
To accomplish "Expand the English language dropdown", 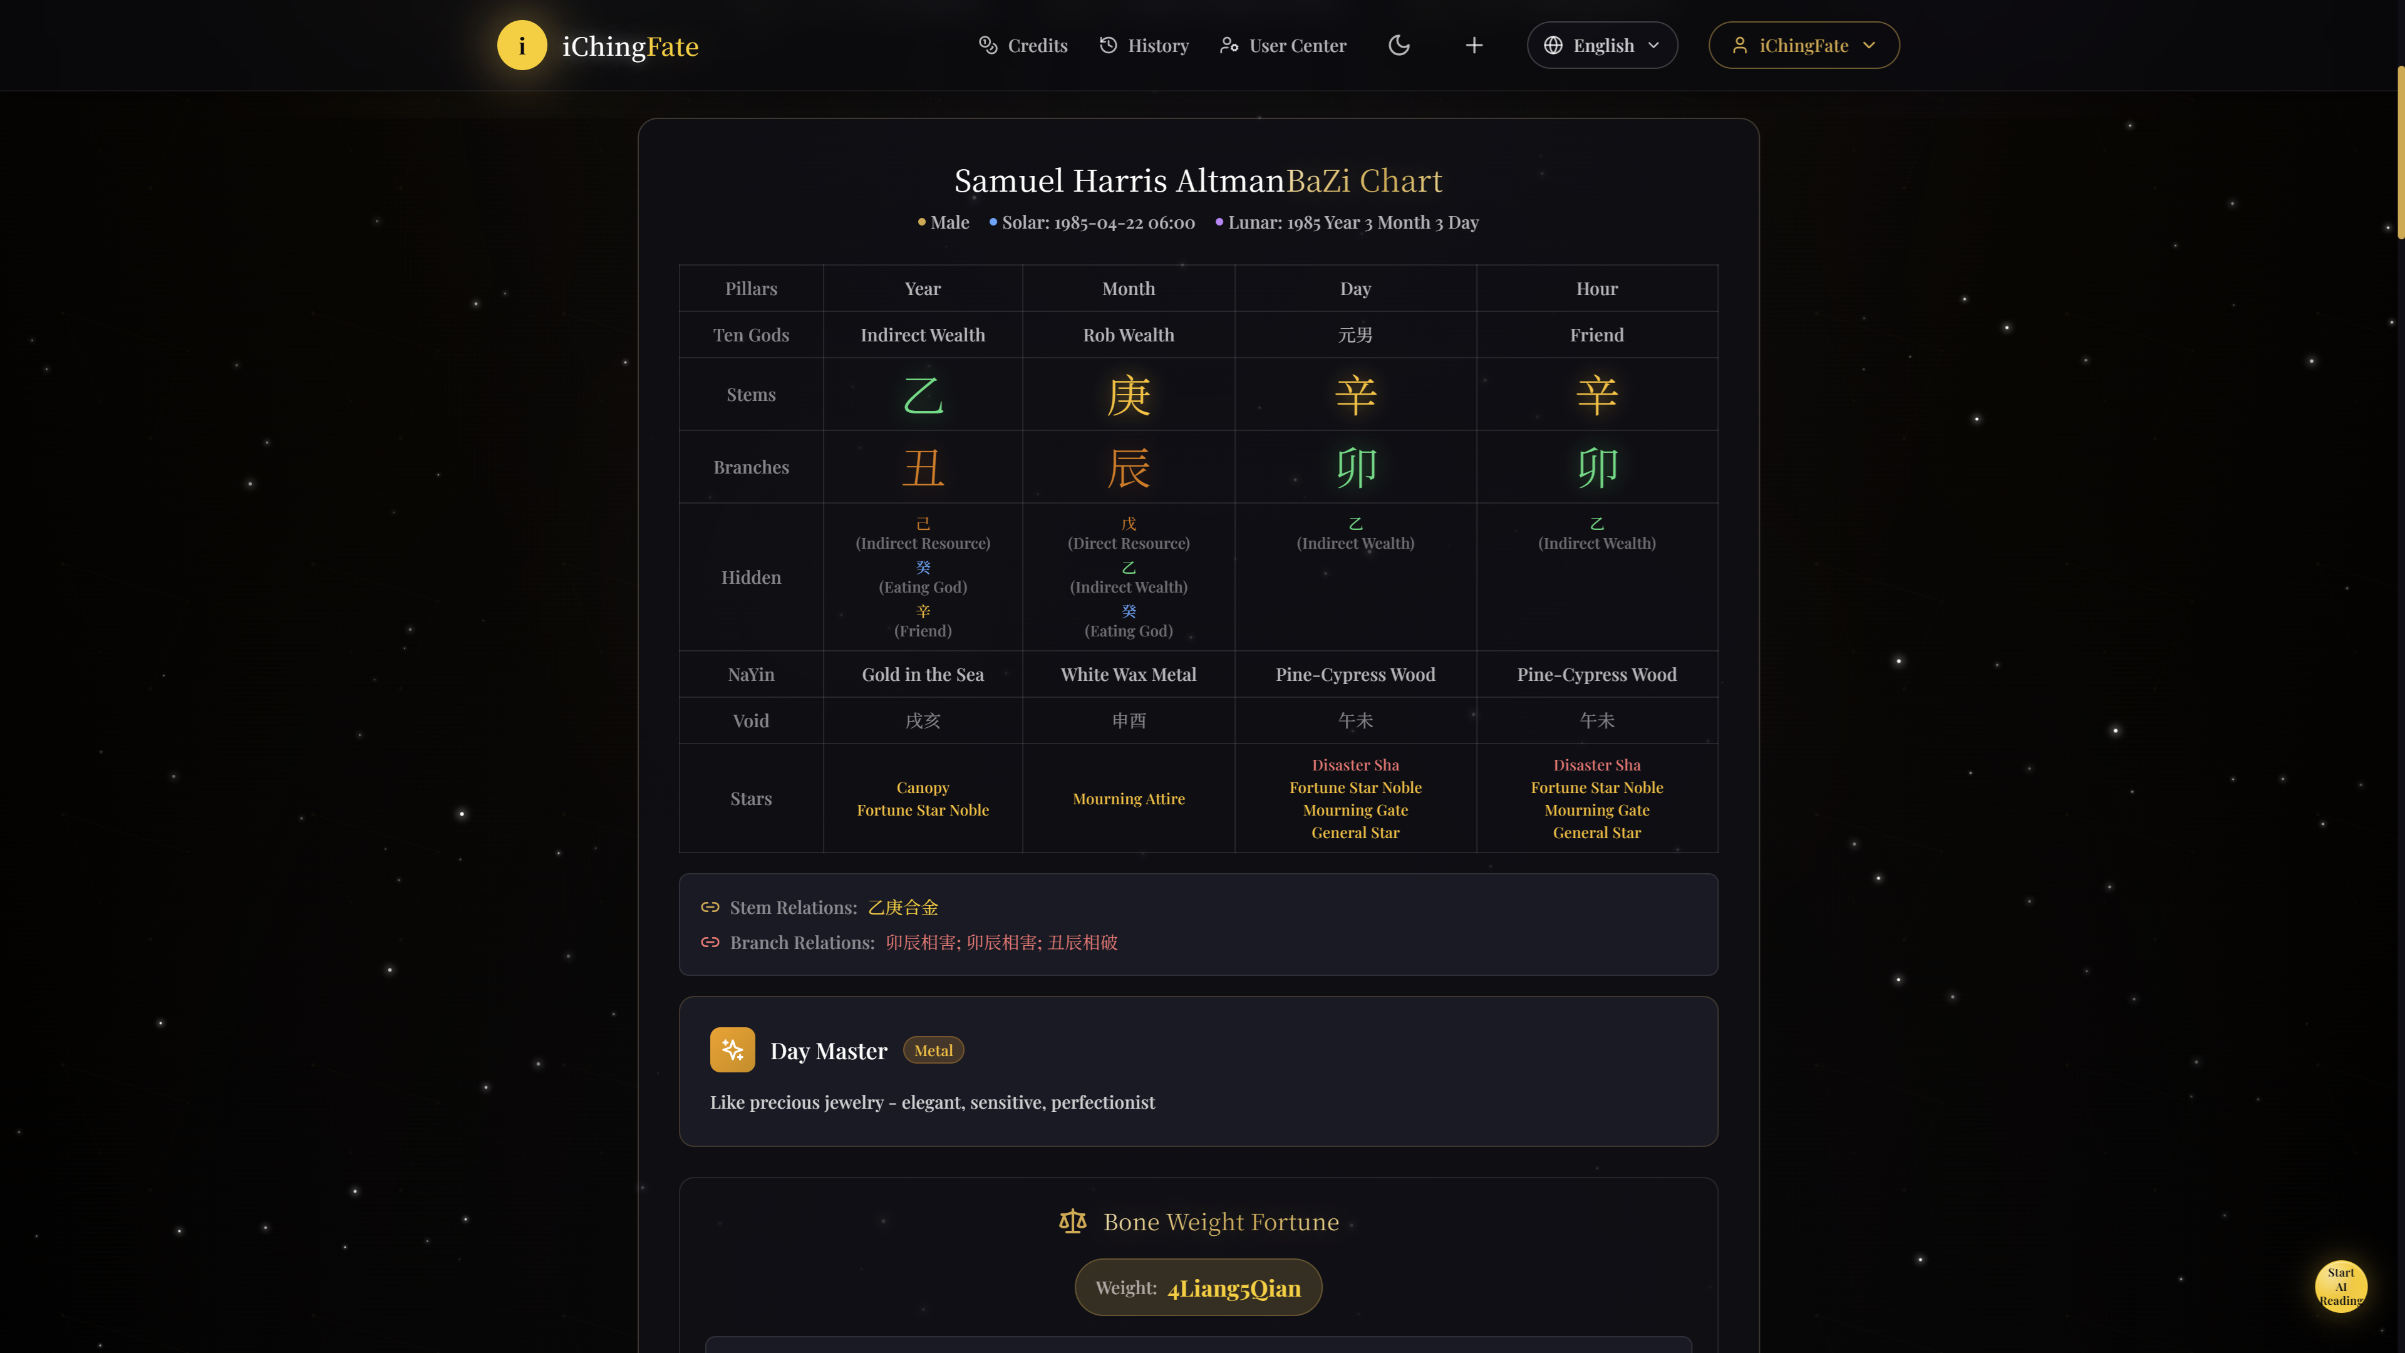I will pyautogui.click(x=1601, y=45).
